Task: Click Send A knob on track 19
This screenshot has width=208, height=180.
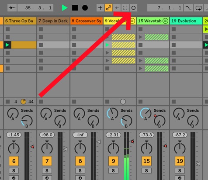Action: coord(179,113)
